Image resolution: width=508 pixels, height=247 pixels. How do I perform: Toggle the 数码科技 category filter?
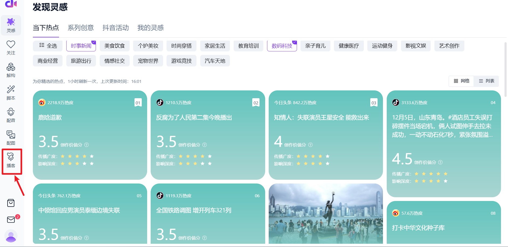click(x=281, y=46)
